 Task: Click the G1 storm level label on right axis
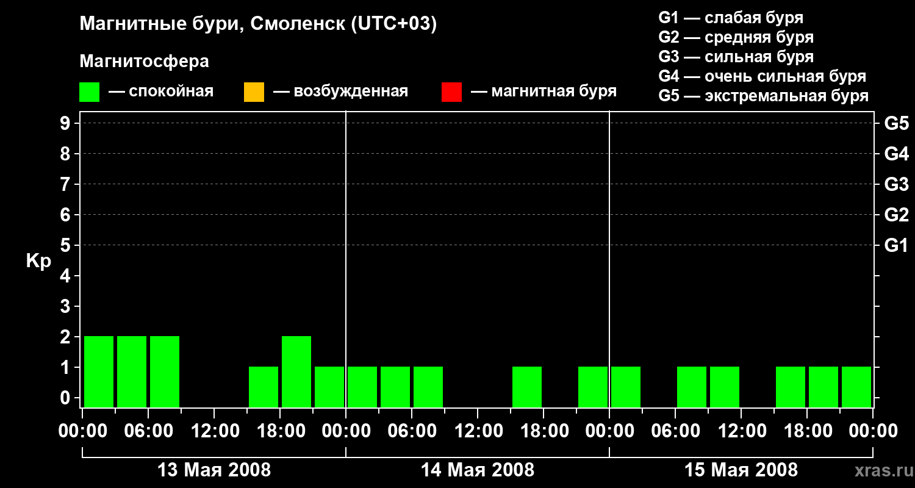(x=896, y=246)
